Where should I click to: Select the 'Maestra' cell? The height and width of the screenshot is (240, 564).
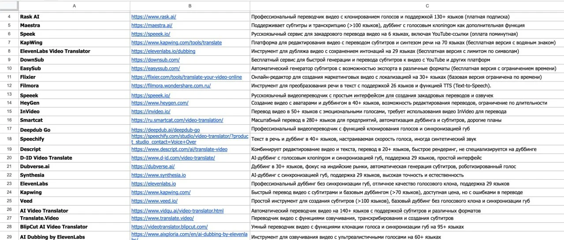point(74,26)
